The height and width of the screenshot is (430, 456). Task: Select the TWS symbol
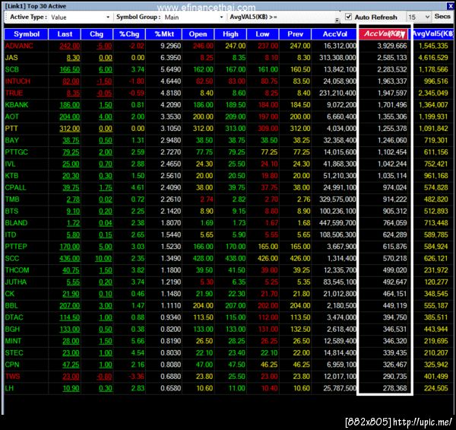pos(12,377)
